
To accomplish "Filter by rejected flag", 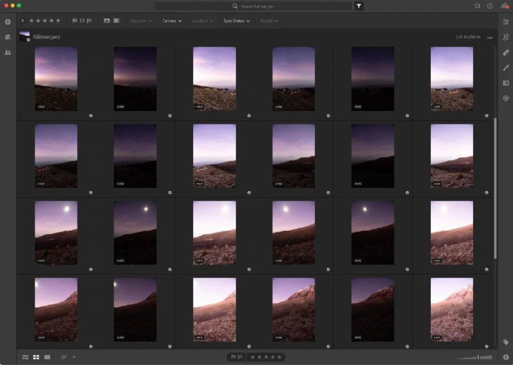I will pyautogui.click(x=89, y=21).
